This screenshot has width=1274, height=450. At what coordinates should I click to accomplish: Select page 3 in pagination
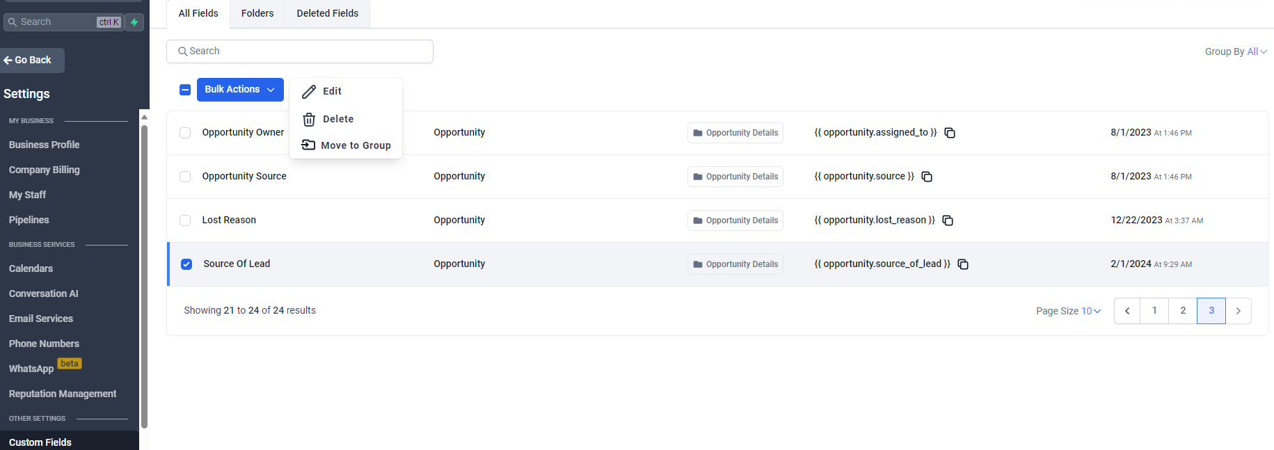[1211, 311]
